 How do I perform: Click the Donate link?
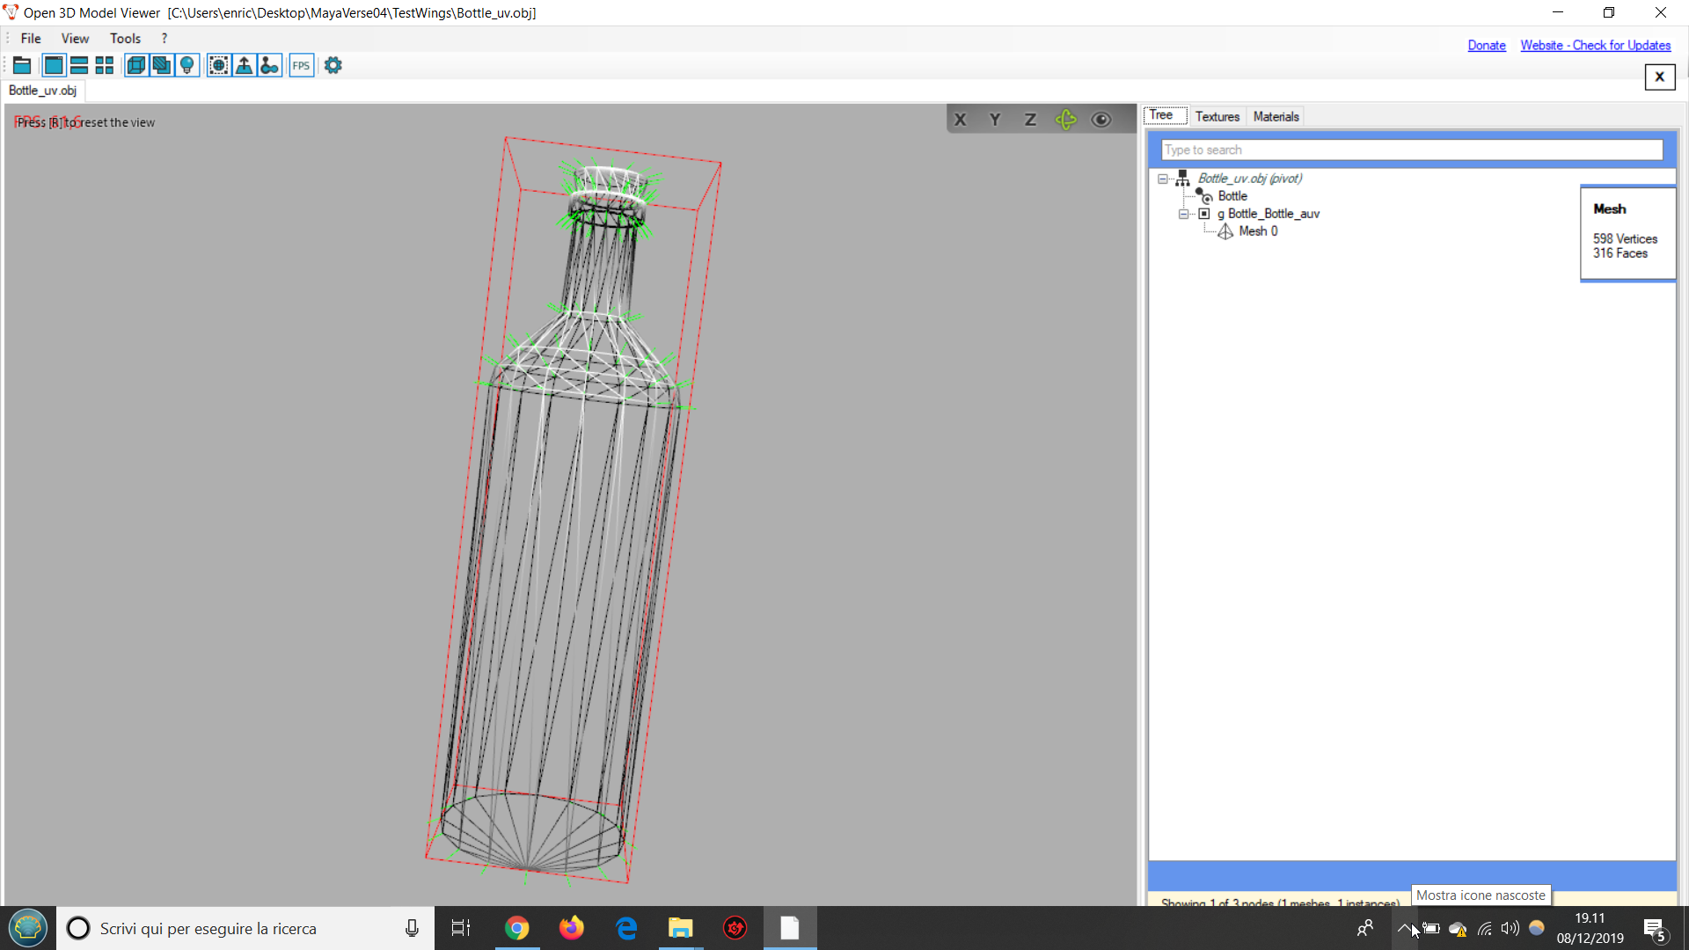1487,45
